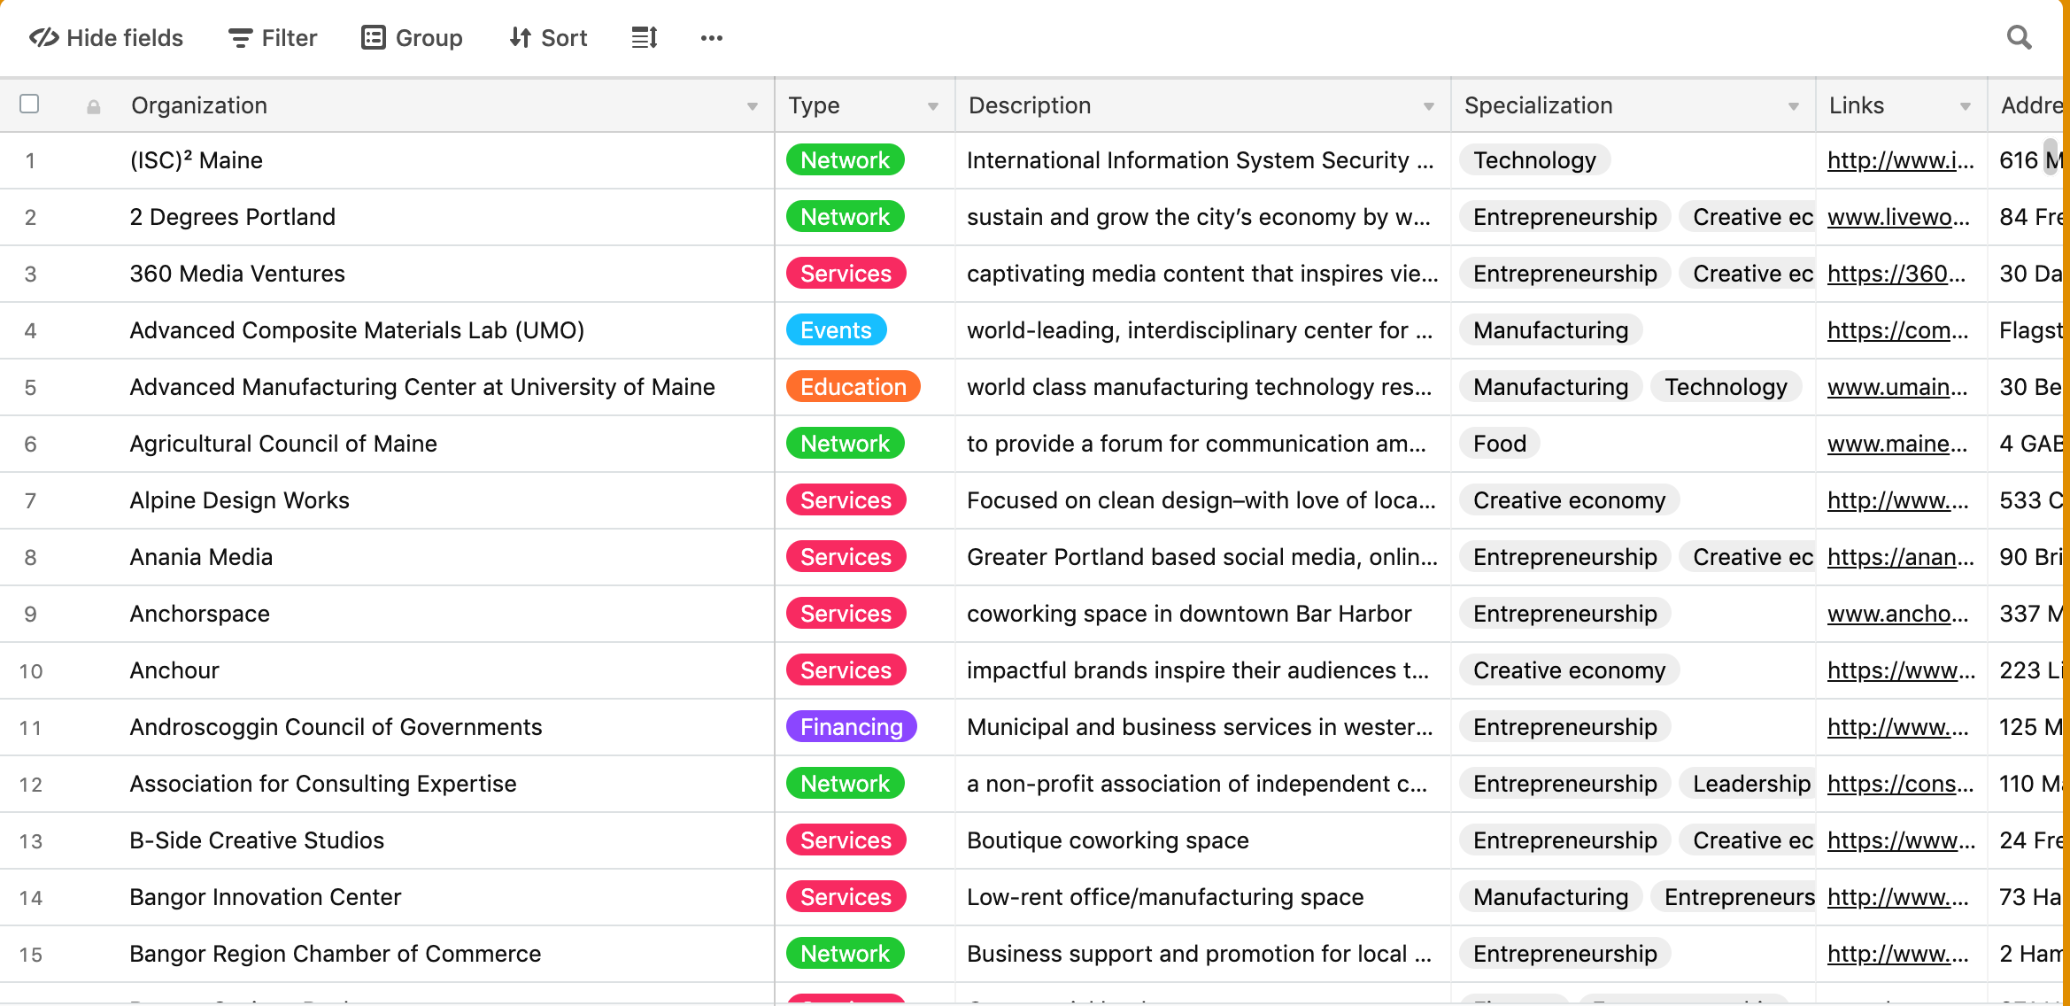The height and width of the screenshot is (1006, 2070).
Task: Click the Network tag for Agricultural Council of Maine
Action: point(845,444)
